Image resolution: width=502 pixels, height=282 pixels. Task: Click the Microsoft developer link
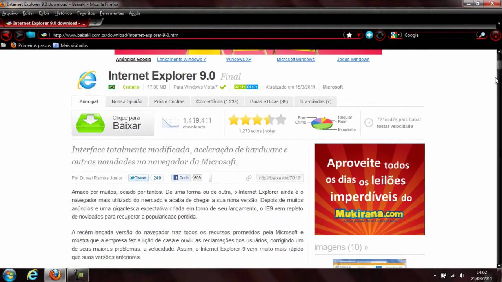[x=333, y=87]
